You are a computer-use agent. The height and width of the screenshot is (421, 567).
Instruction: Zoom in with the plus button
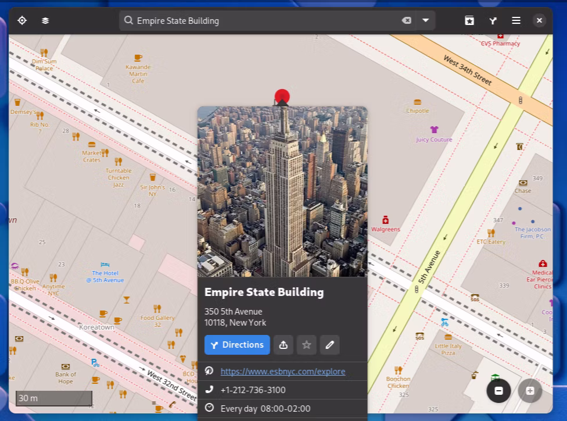(530, 391)
